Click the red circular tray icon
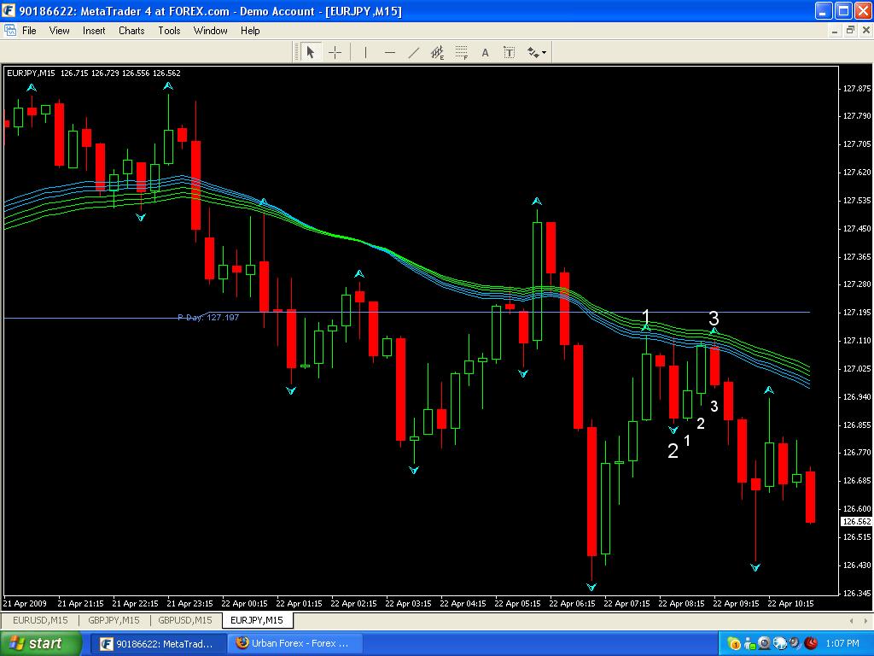874x656 pixels. pyautogui.click(x=811, y=644)
